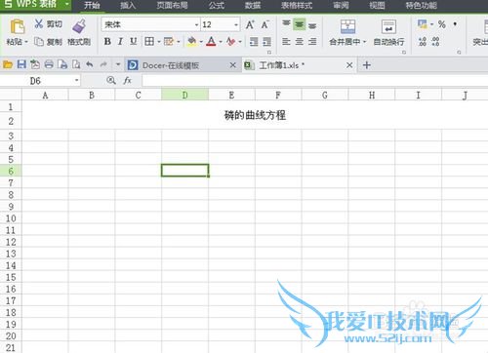The image size is (488, 353).
Task: Click the magnifier icon beside the formula bar
Action: pos(111,80)
